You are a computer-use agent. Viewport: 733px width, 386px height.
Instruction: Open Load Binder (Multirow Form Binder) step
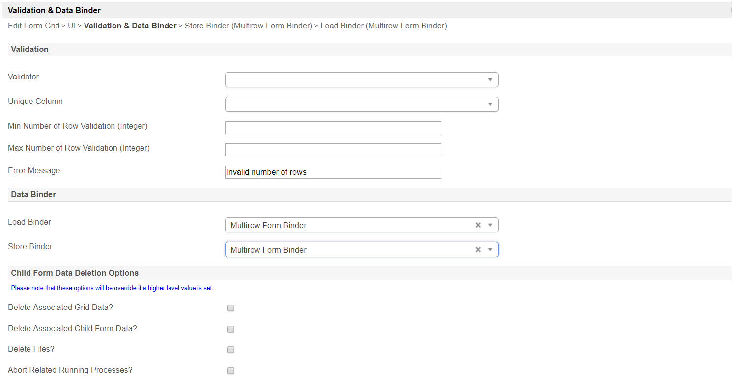click(383, 26)
